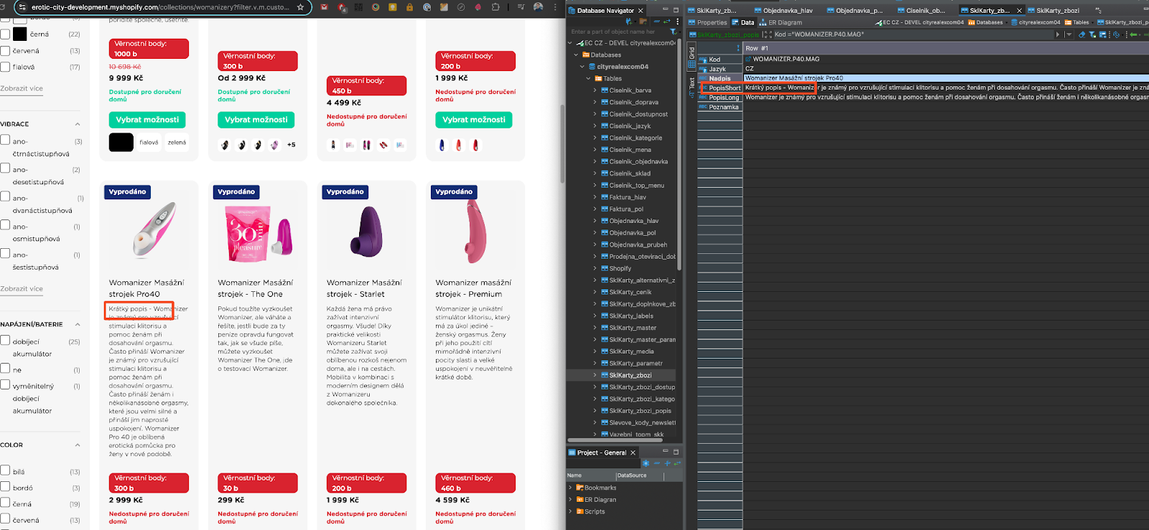Check the ano-osmistupňová vibrace filter

tap(5, 225)
